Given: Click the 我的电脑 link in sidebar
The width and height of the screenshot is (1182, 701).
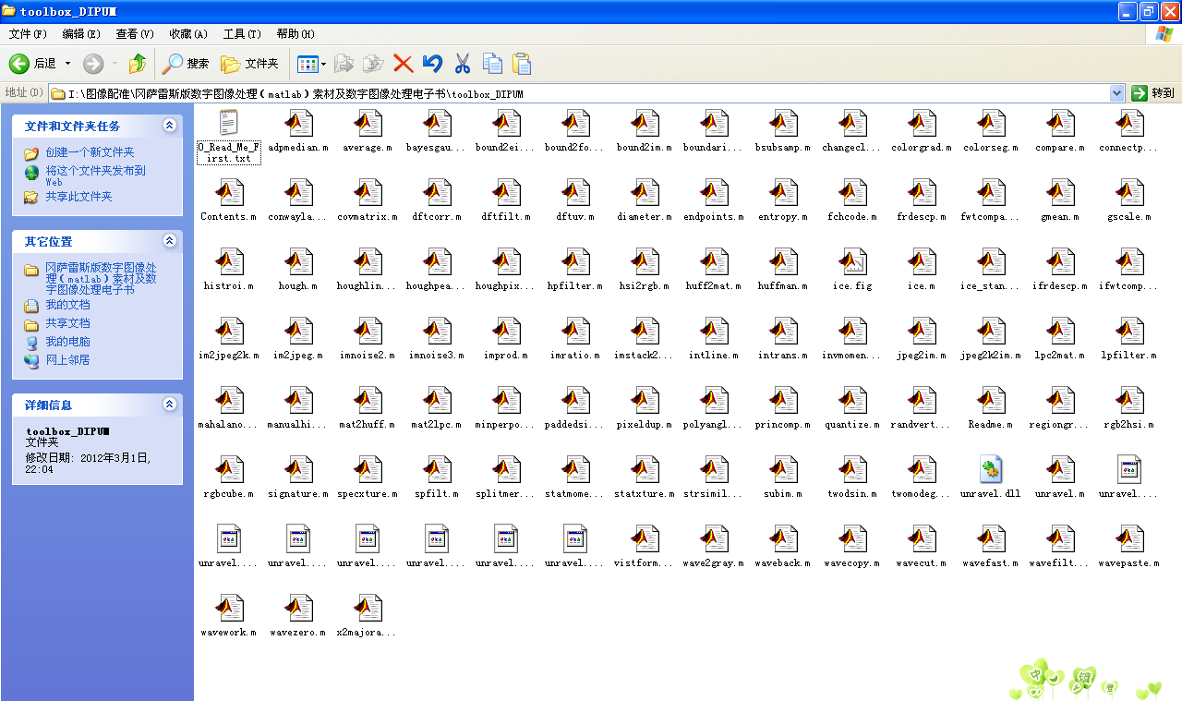Looking at the screenshot, I should pyautogui.click(x=67, y=342).
